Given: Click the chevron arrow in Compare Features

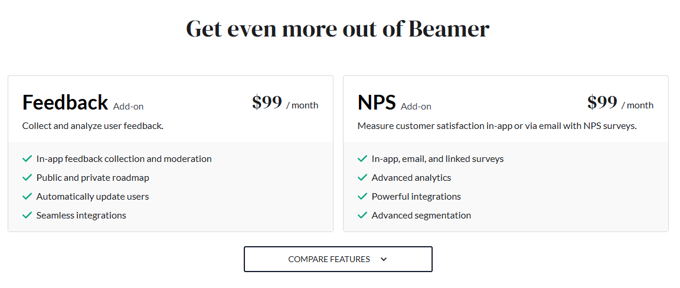Looking at the screenshot, I should [384, 259].
